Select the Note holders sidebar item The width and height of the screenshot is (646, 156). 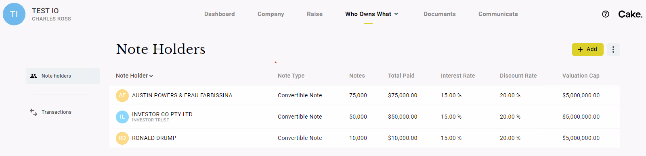tap(63, 76)
